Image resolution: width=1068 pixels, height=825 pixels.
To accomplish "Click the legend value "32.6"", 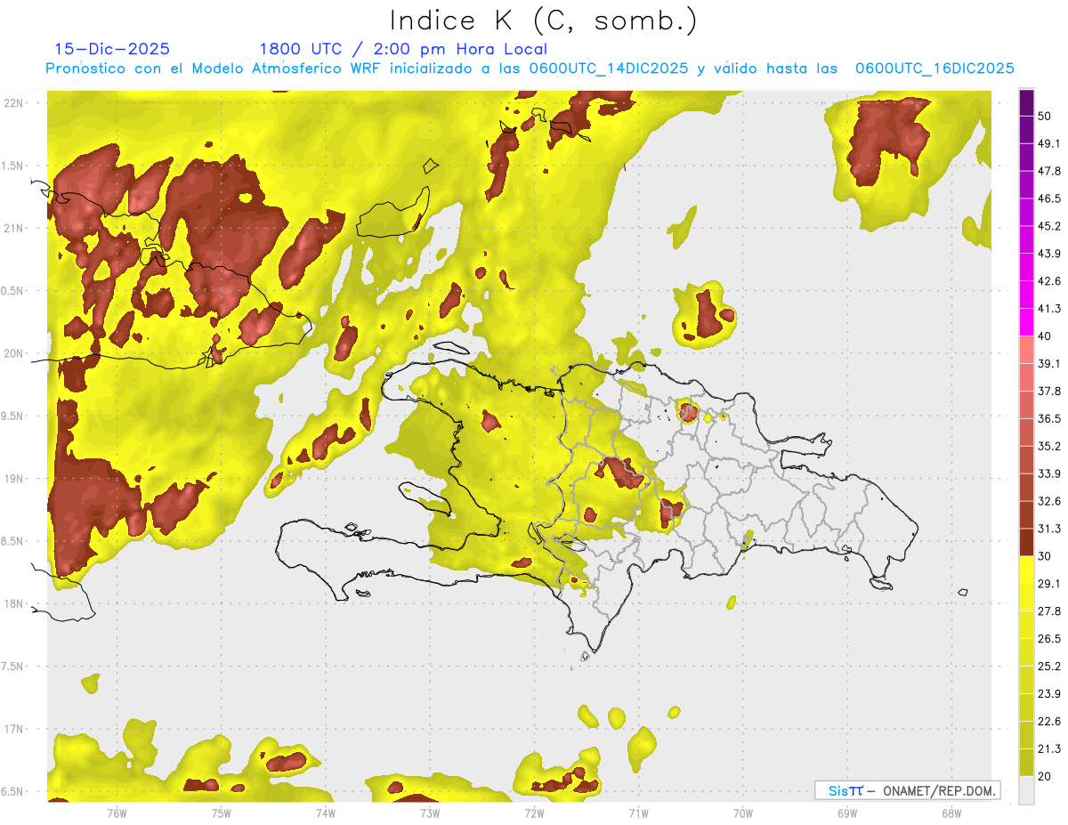I will (x=1049, y=501).
